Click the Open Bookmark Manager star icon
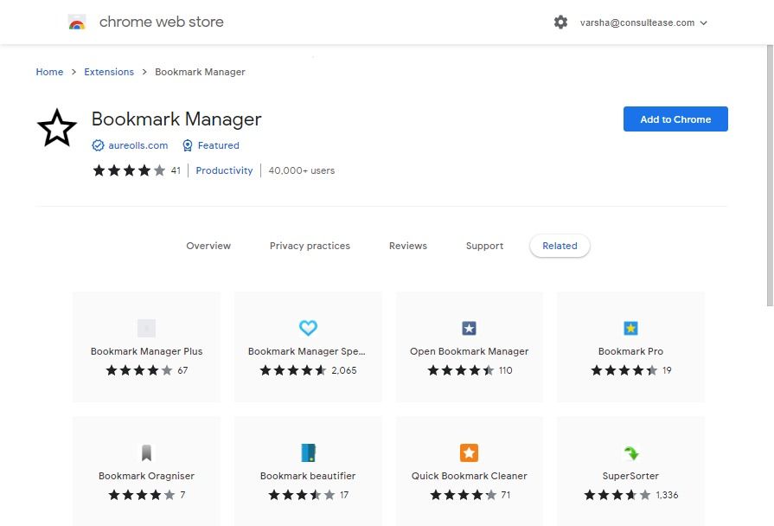 tap(469, 328)
